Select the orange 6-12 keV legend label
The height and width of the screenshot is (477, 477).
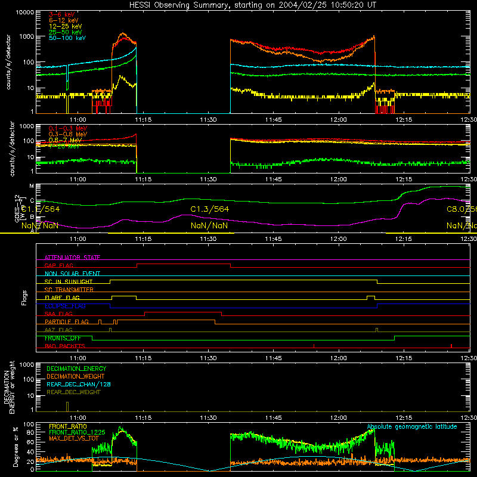coord(64,20)
